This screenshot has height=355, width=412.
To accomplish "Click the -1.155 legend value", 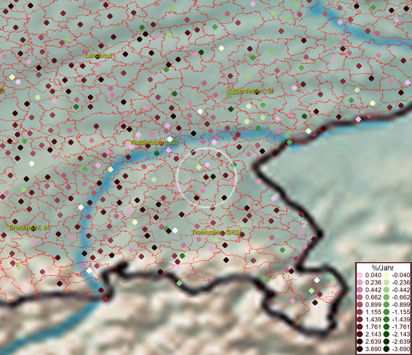I will 401,312.
